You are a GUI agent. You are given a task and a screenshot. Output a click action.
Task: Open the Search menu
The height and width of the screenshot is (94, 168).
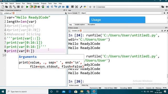[12, 3]
